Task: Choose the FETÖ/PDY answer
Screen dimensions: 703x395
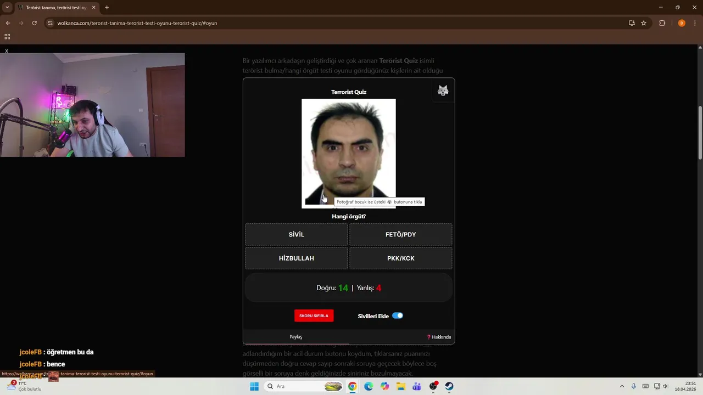Action: (400, 234)
